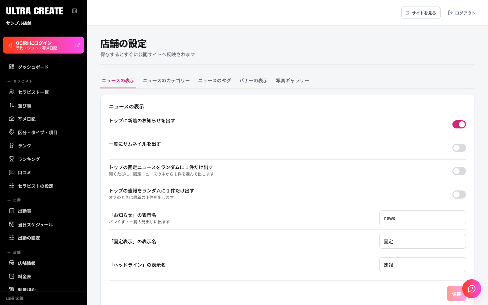Click the 店舗情報 store icon
The width and height of the screenshot is (488, 305).
click(12, 263)
